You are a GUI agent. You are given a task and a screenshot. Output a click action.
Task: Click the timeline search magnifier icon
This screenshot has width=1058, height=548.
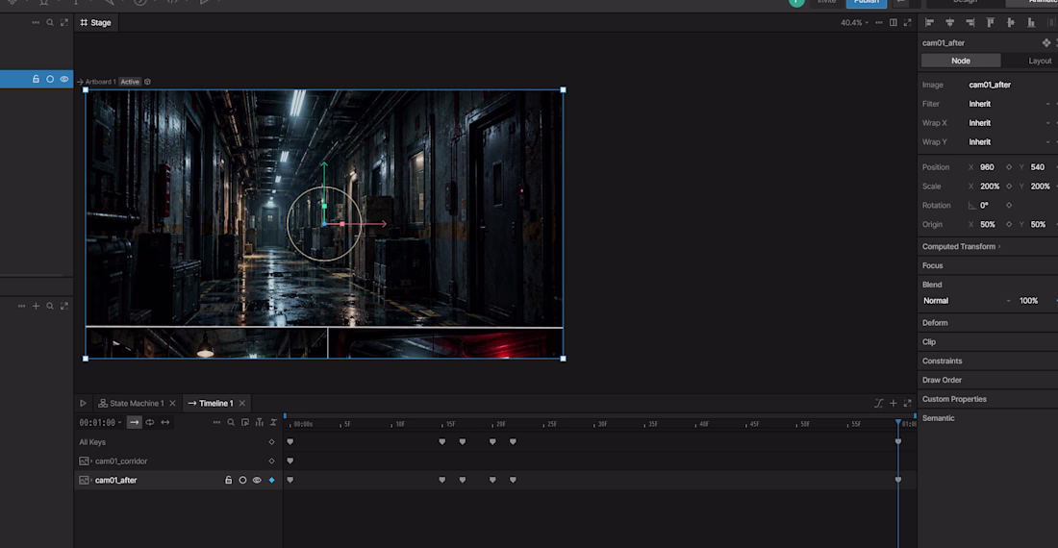tap(231, 423)
